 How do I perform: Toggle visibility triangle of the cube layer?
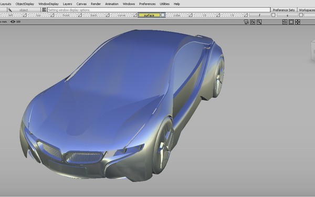pos(191,15)
